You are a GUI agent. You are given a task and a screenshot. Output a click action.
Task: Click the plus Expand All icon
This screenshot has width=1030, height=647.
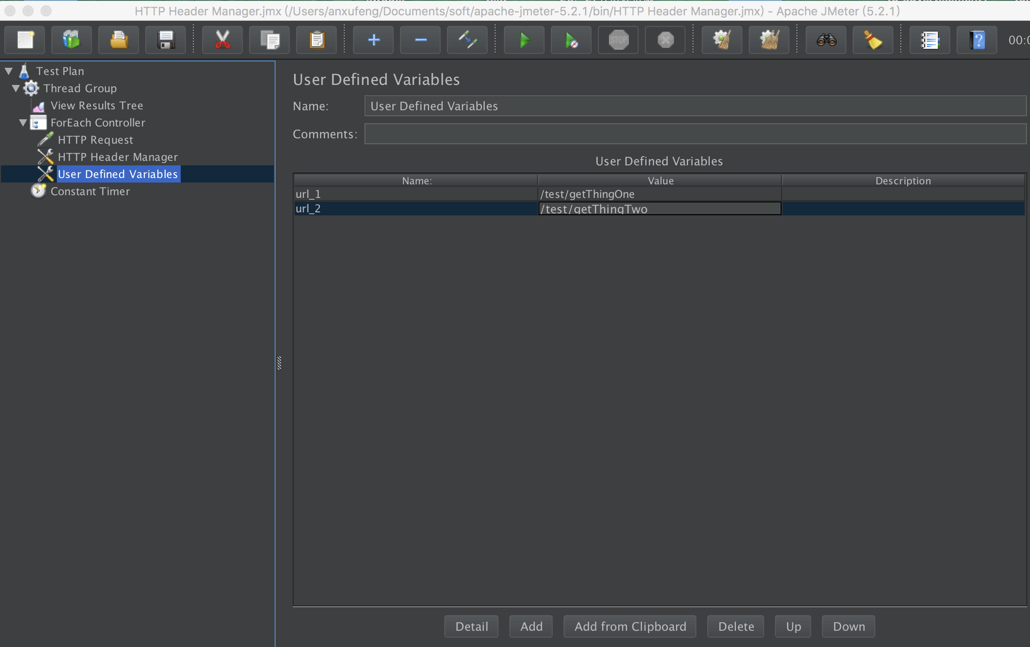pos(373,40)
